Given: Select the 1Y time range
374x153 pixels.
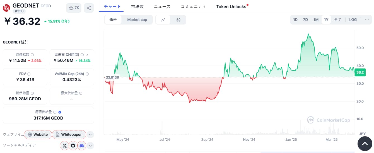Looking at the screenshot, I should 326,20.
